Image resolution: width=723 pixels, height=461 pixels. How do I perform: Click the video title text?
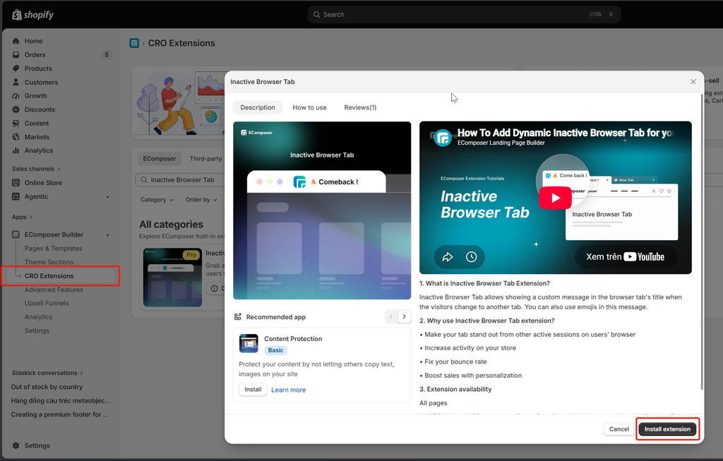point(565,133)
